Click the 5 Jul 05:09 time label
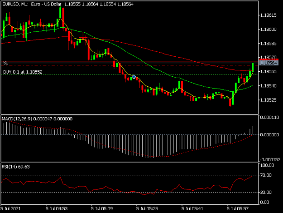Image resolution: width=283 pixels, height=213 pixels. [102, 208]
